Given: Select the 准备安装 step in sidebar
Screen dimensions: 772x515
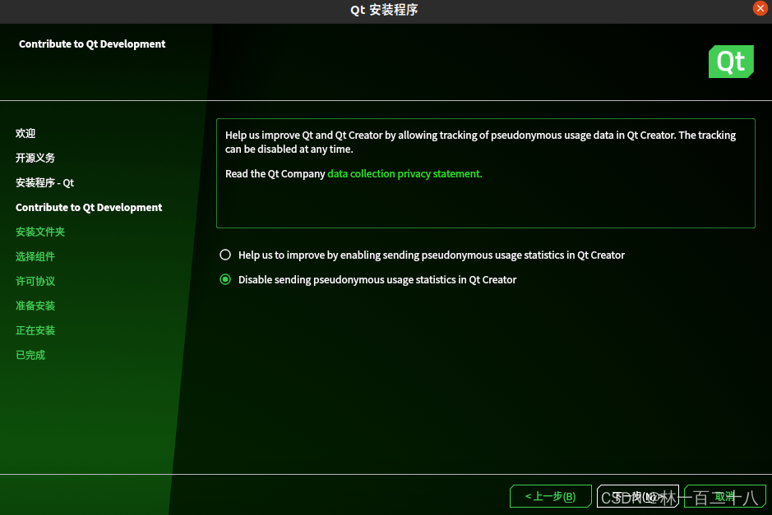Looking at the screenshot, I should 35,306.
